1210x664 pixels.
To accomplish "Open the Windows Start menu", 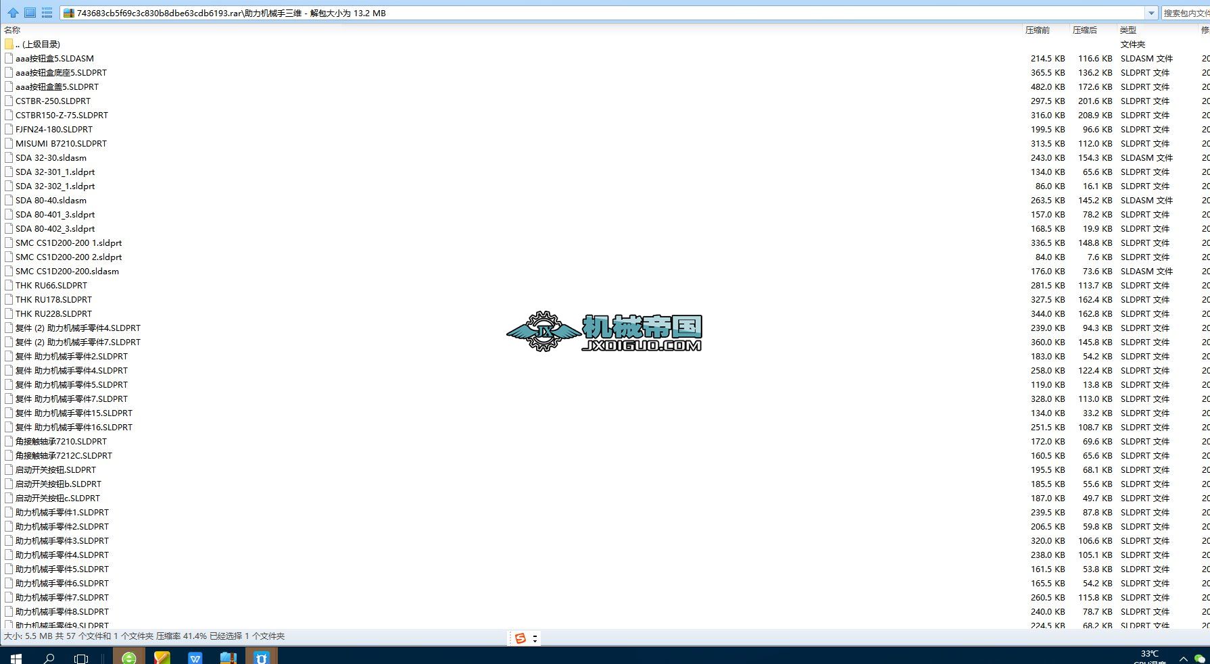I will [16, 658].
